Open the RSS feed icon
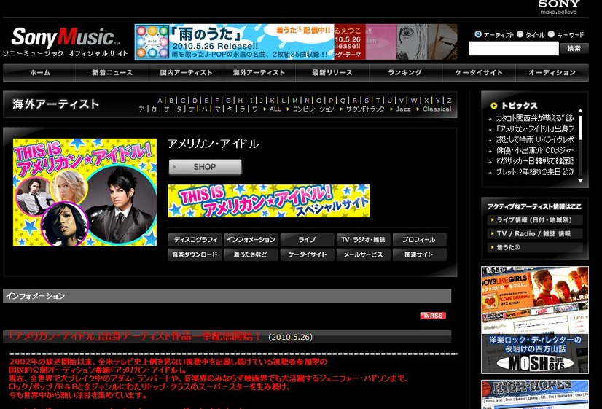The image size is (602, 409). [x=433, y=316]
